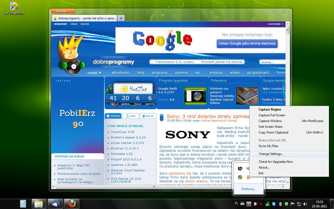Click the green square tray icon
334x209 pixels.
[287, 204]
